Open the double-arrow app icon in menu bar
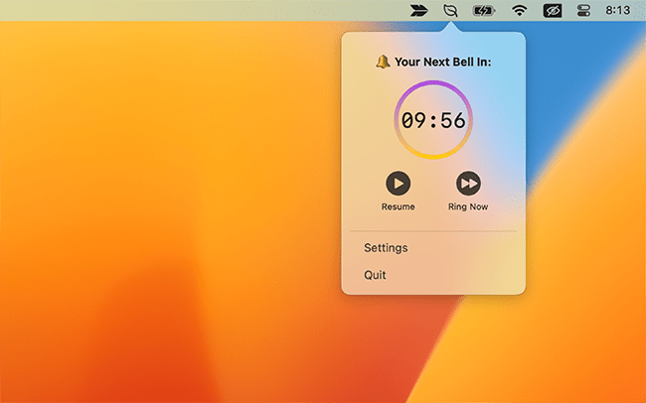Screen dimensions: 646x403 coord(418,10)
